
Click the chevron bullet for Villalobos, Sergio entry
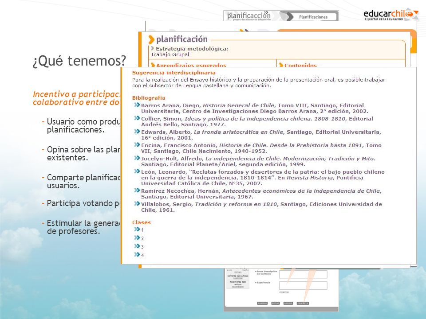pyautogui.click(x=137, y=204)
